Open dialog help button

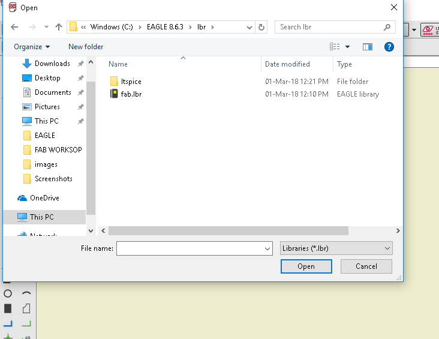(389, 47)
